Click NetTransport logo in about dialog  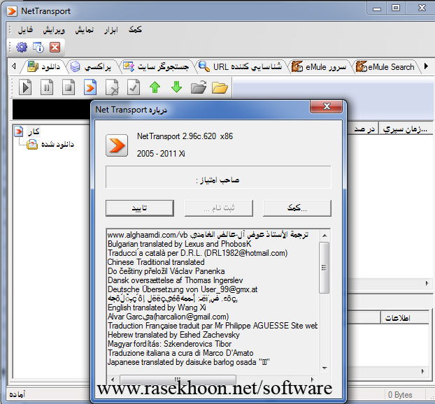pyautogui.click(x=117, y=145)
